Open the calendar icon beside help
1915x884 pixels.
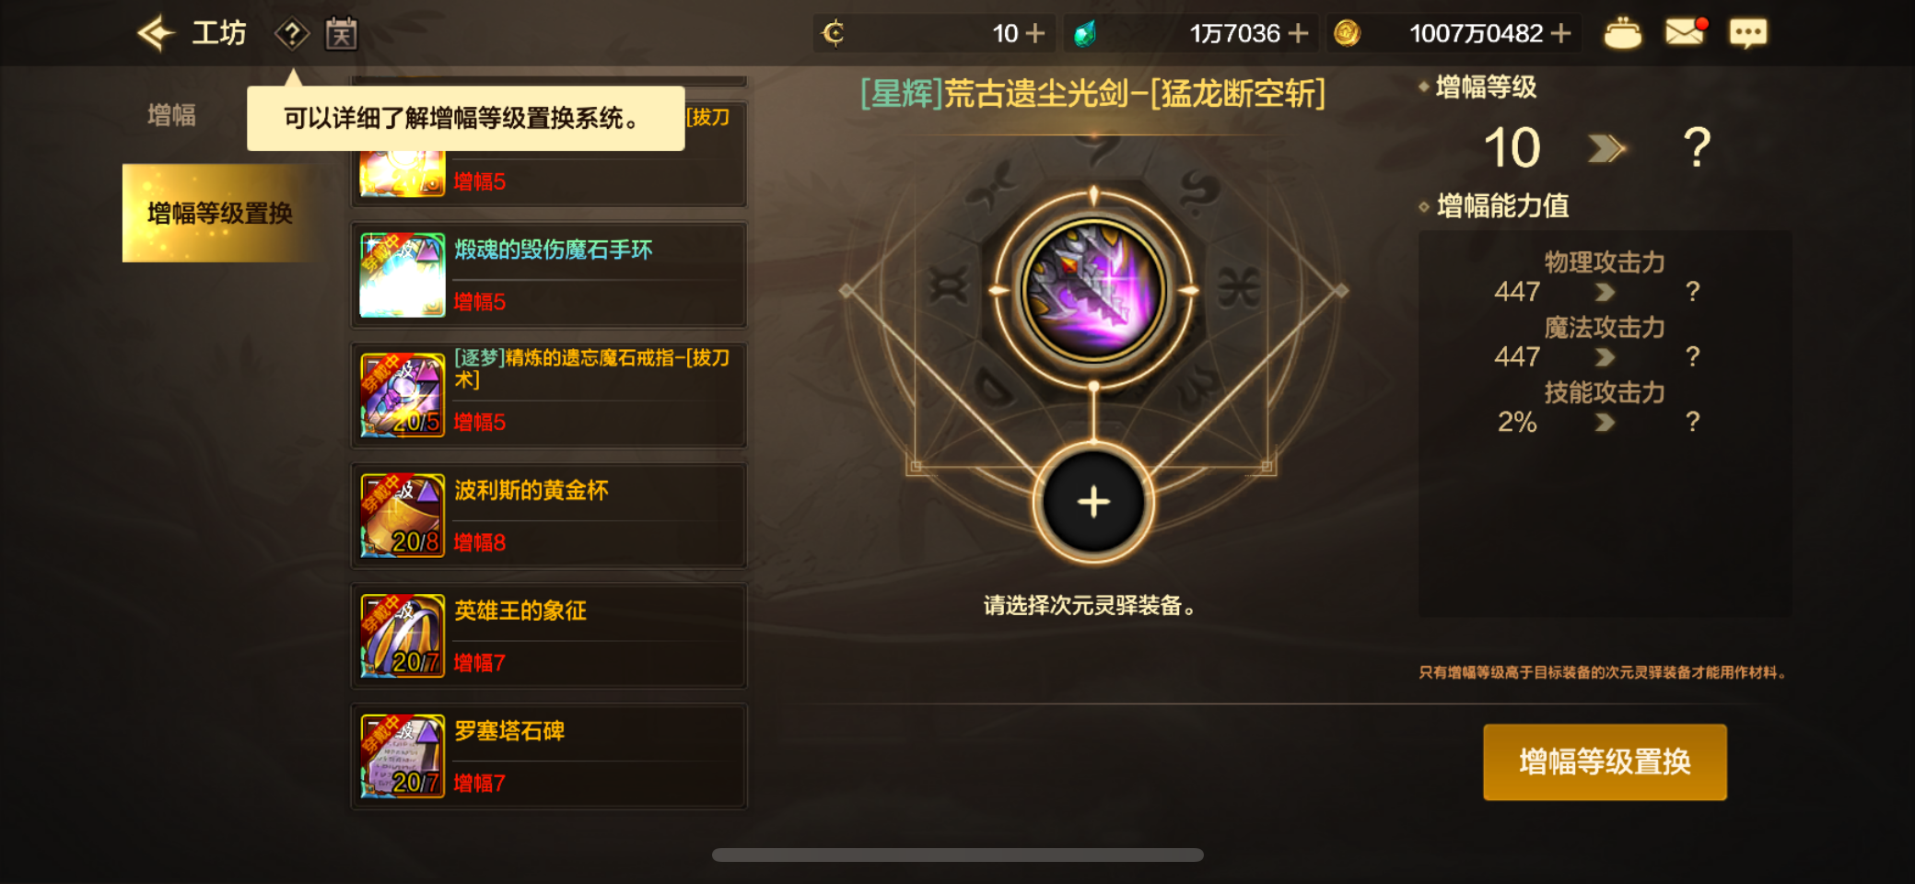[341, 34]
